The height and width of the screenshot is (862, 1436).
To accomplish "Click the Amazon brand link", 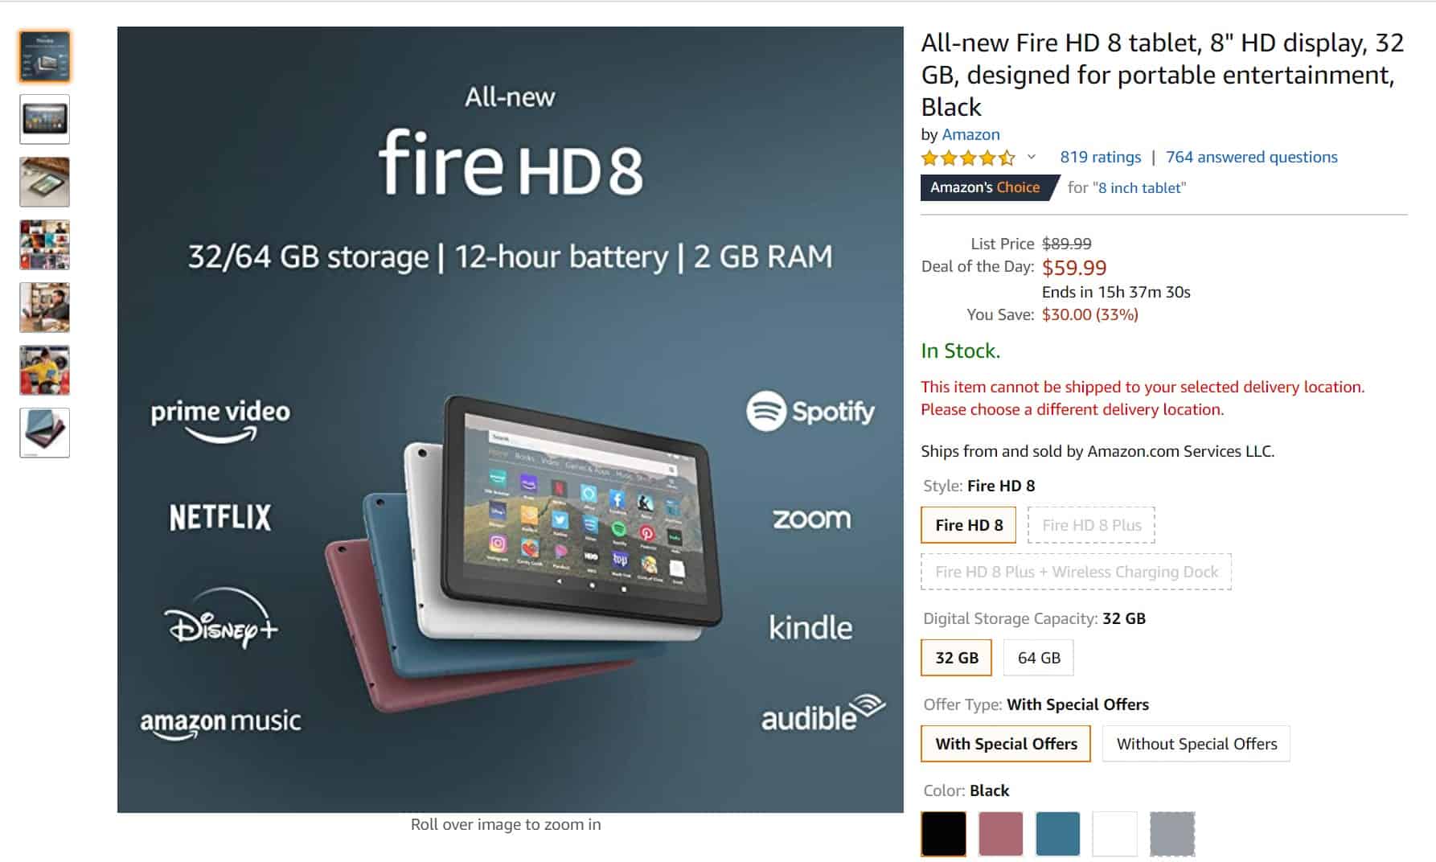I will click(x=970, y=134).
